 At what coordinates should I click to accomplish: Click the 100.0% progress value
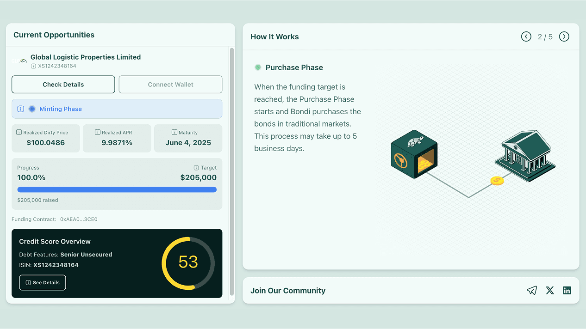click(x=31, y=177)
